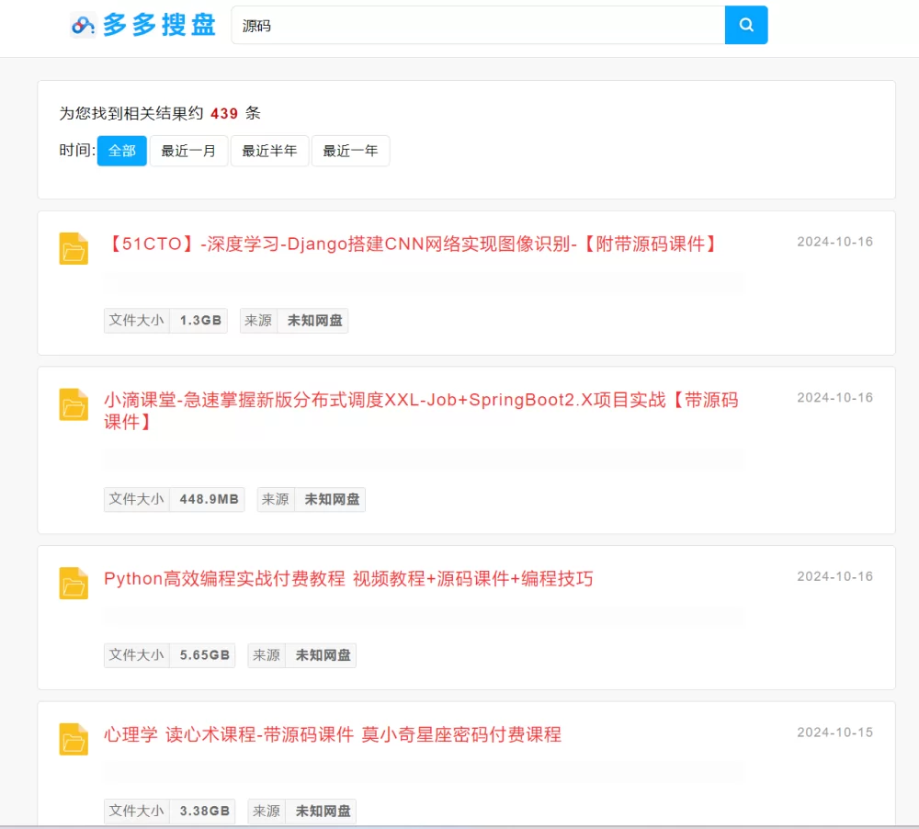Viewport: 919px width, 829px height.
Task: Click the folder icon next to the 心理学 course
Action: coord(74,740)
